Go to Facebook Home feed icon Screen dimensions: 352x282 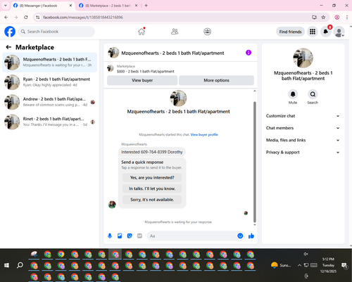(142, 32)
